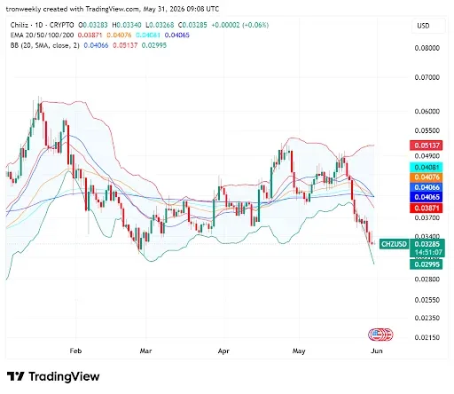Click the Apr label on time axis
This screenshot has width=454, height=394.
[223, 351]
